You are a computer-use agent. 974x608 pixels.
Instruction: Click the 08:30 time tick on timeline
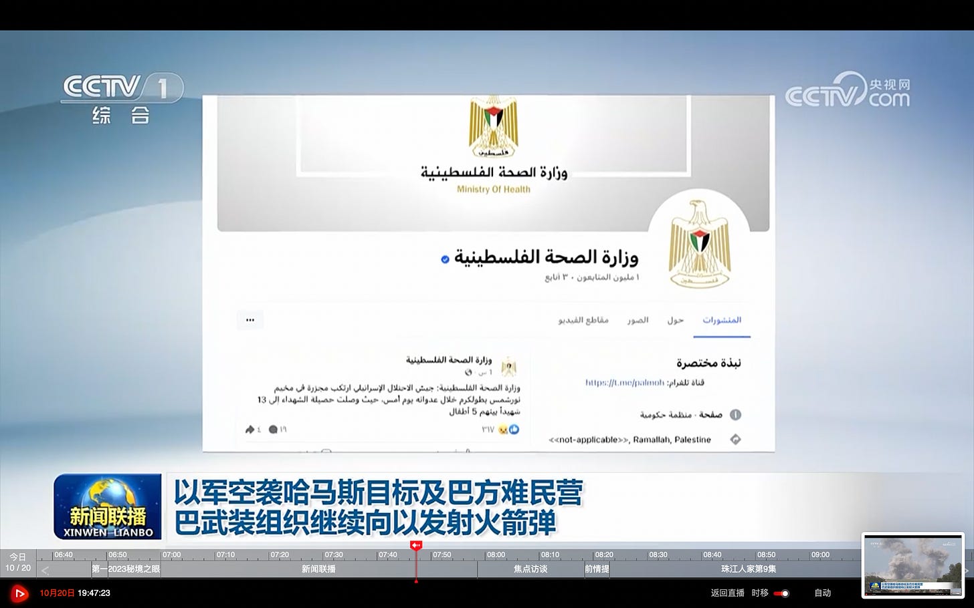pyautogui.click(x=658, y=555)
